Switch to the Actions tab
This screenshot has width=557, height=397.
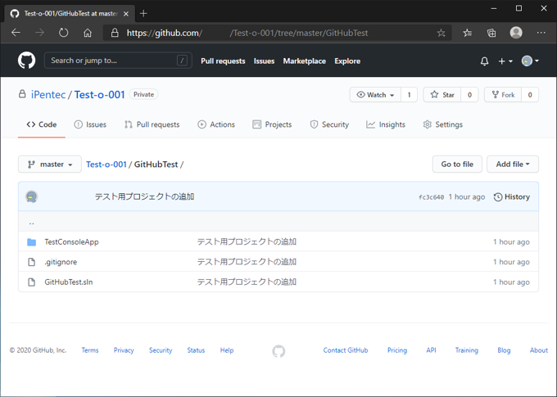(x=216, y=124)
